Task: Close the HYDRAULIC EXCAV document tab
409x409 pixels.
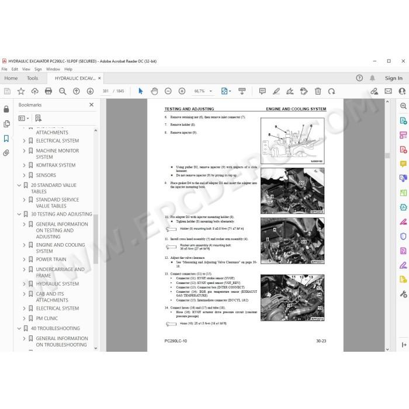Action: (x=99, y=78)
